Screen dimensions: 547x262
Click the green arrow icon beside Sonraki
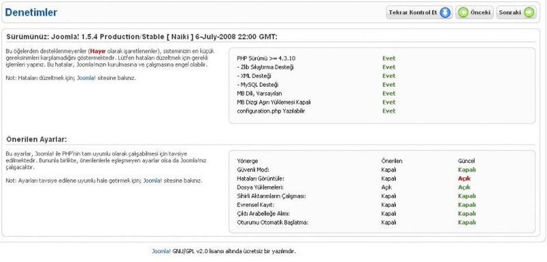528,13
